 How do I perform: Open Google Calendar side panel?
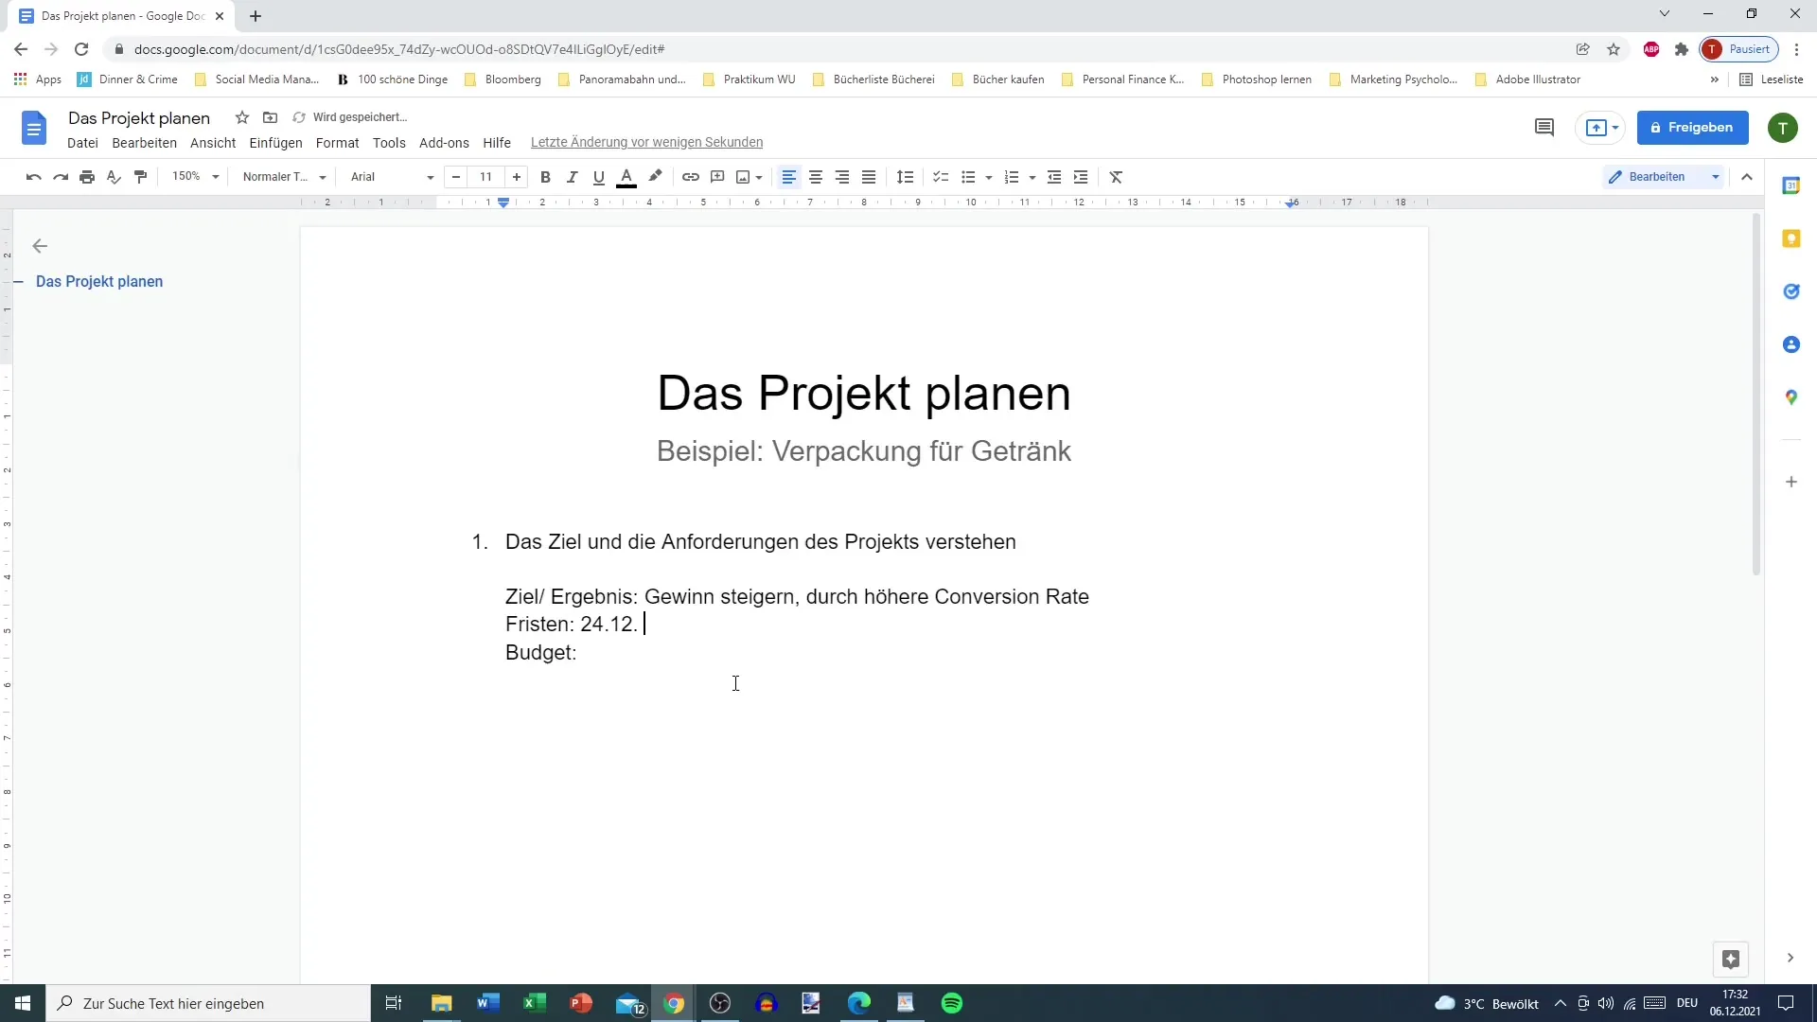(x=1791, y=185)
